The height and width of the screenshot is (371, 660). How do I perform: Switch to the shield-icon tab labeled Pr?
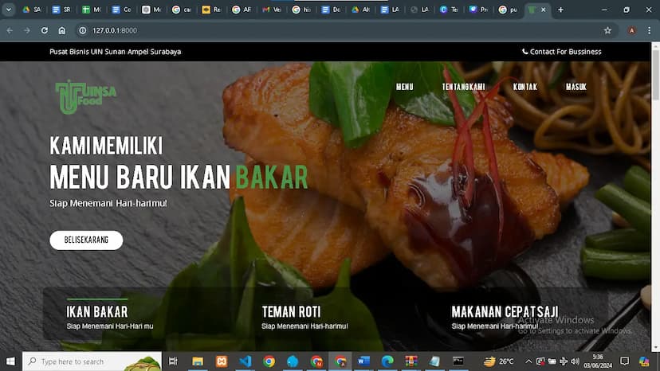pos(478,10)
